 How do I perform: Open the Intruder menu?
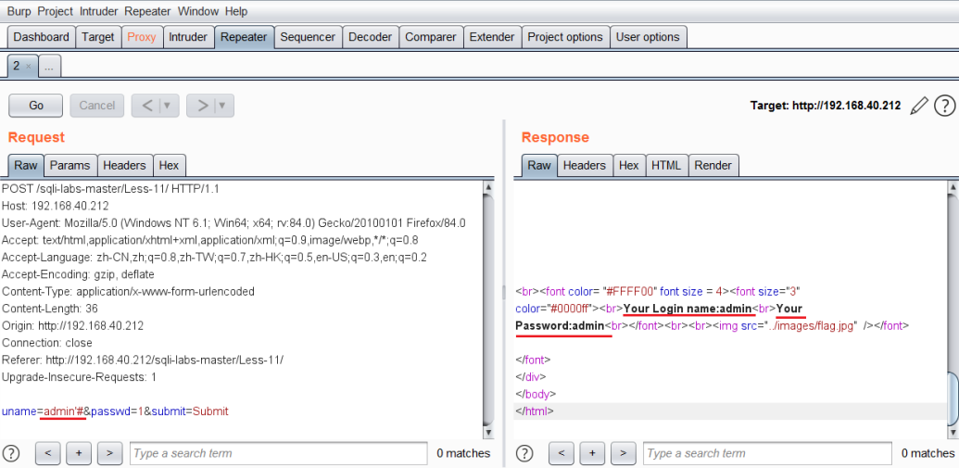tap(98, 11)
